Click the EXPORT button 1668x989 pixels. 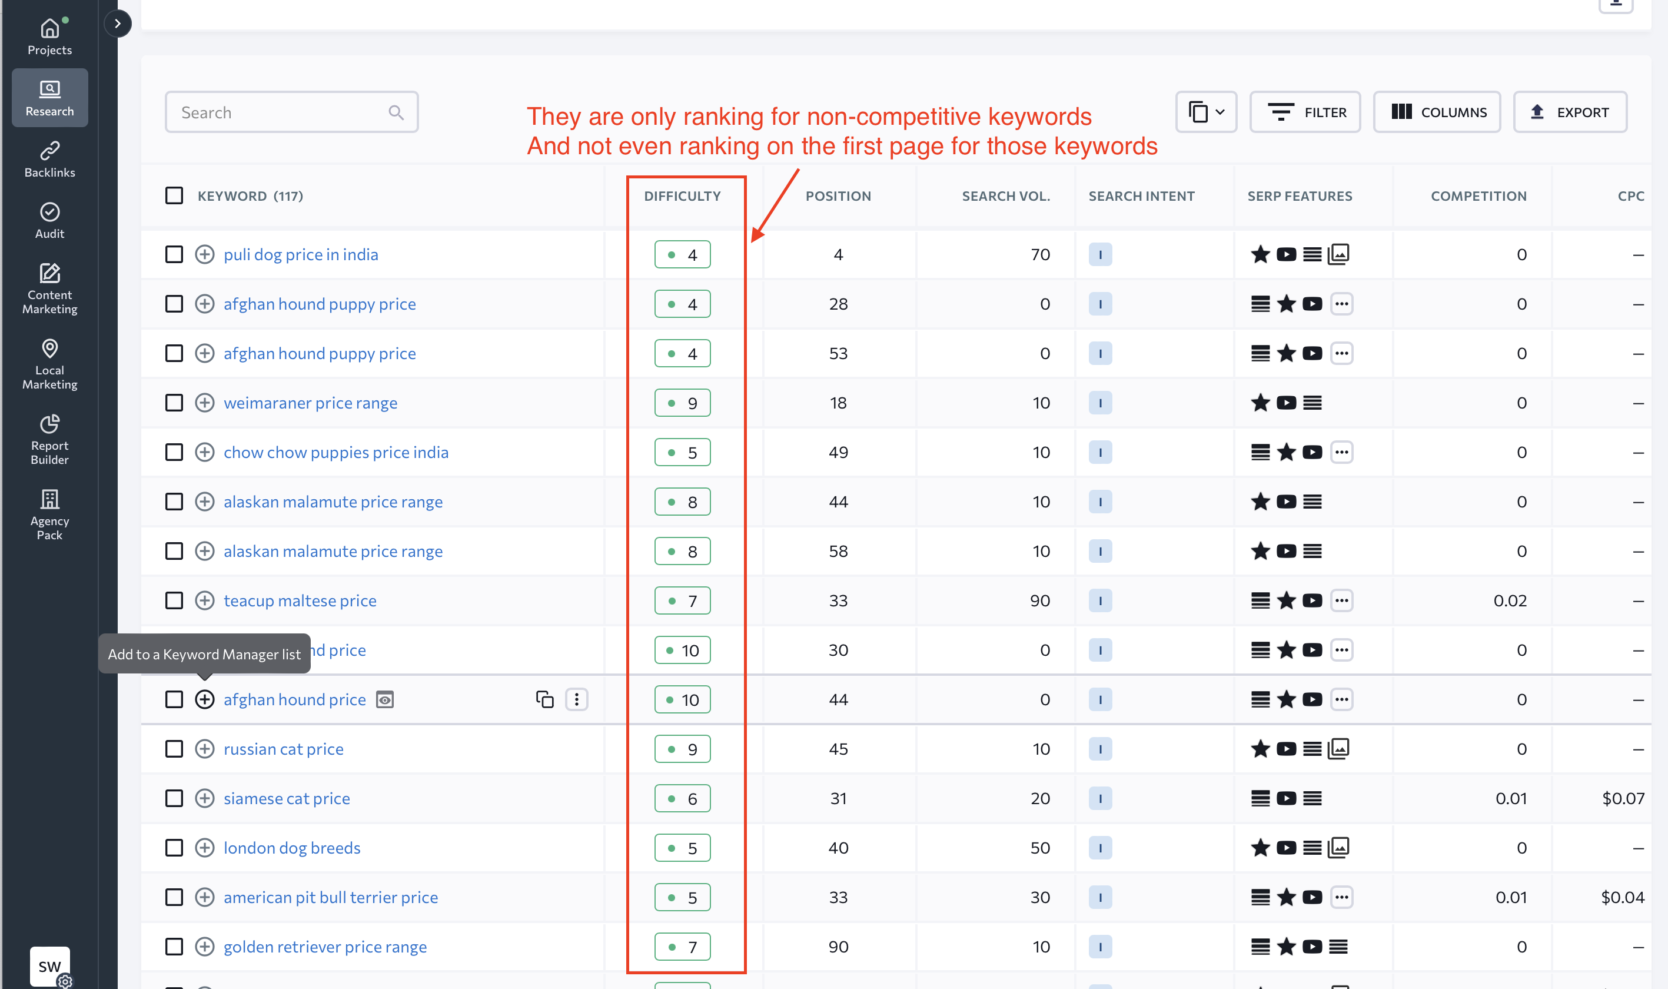1570,112
